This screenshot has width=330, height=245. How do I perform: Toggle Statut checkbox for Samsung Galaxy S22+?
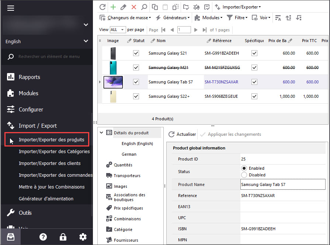pyautogui.click(x=136, y=96)
